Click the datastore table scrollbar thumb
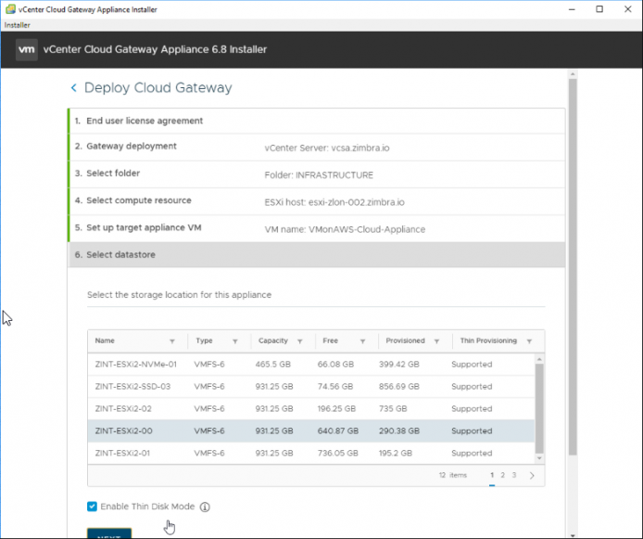The width and height of the screenshot is (643, 539). pos(539,408)
